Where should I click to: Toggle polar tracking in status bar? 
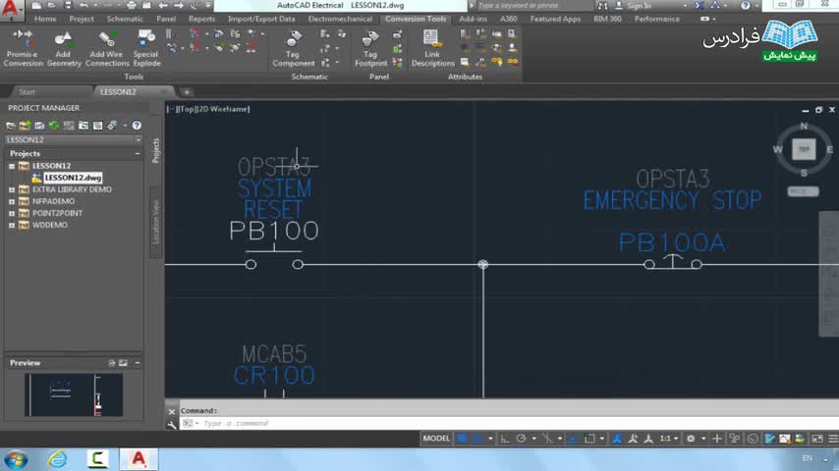[521, 439]
